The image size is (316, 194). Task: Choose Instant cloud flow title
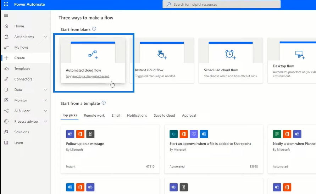[149, 70]
